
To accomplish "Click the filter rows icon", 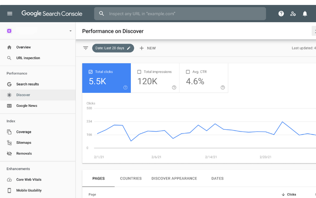I will (86, 48).
